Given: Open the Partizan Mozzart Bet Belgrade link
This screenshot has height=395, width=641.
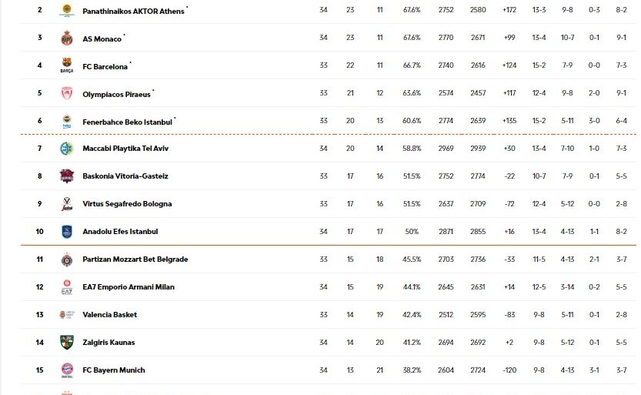Looking at the screenshot, I should pos(135,259).
